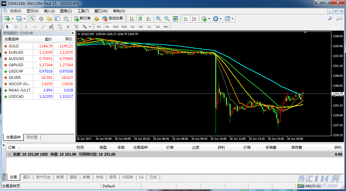Viewport: 346px width, 191px height.
Task: Switch timeframe to H4
Action: pyautogui.click(x=141, y=27)
